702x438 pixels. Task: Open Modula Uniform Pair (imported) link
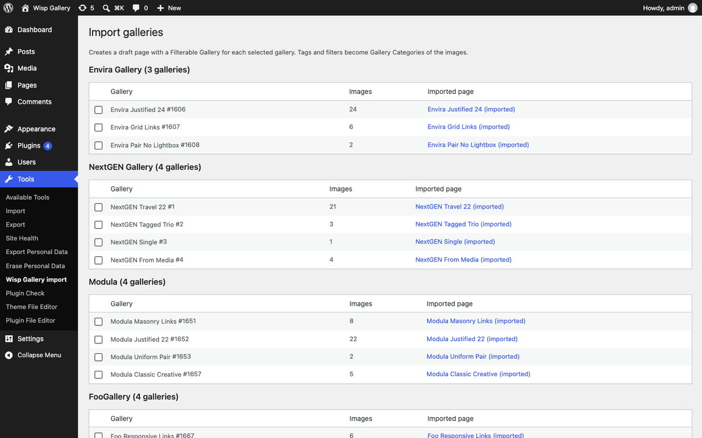coord(473,356)
